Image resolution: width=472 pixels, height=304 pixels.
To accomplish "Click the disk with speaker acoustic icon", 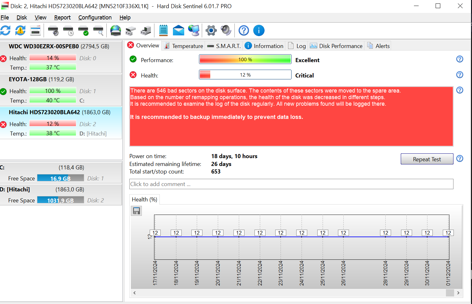I will [x=53, y=30].
